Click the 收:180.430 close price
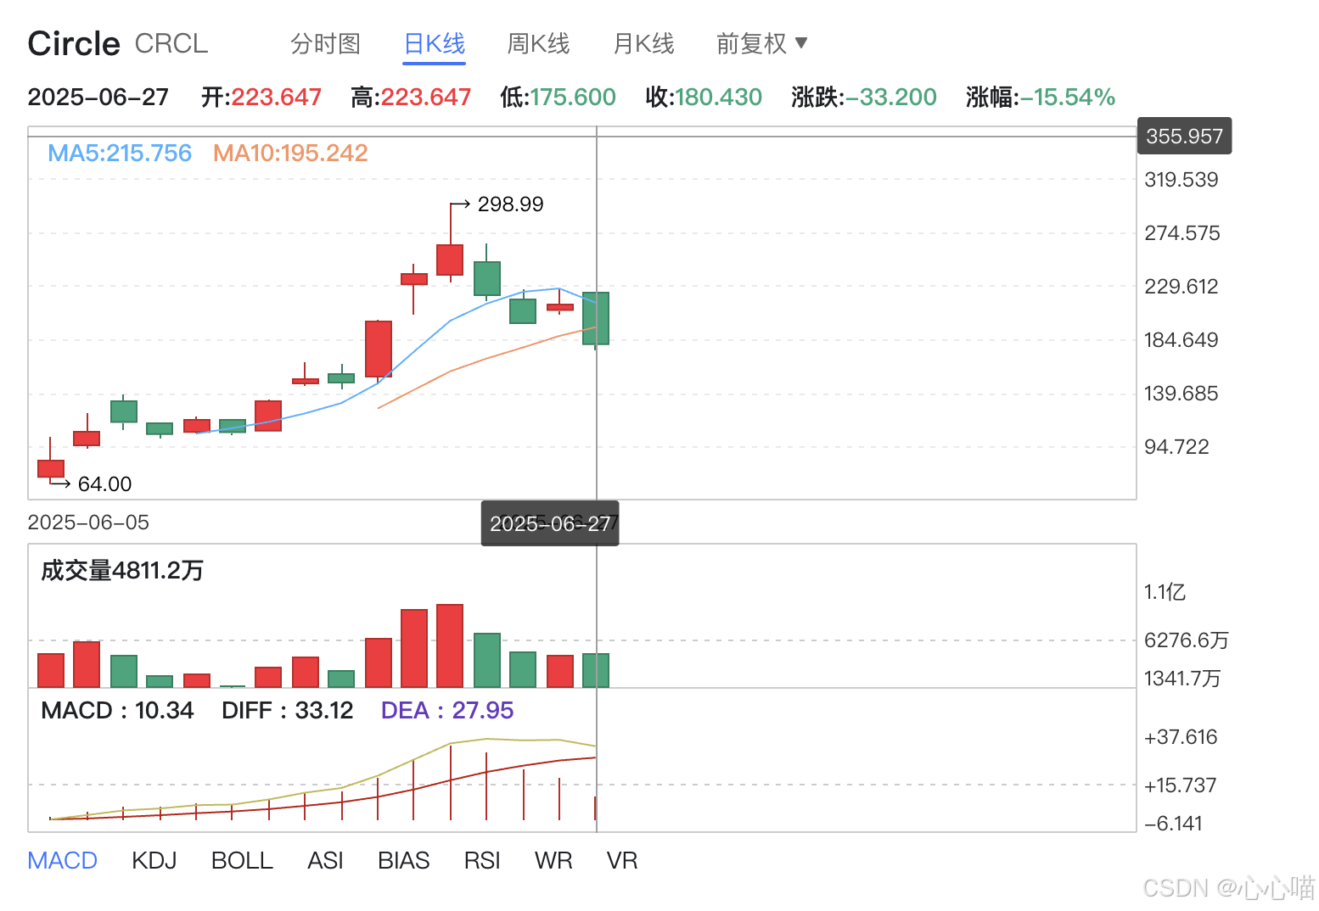The width and height of the screenshot is (1319, 911). pos(704,98)
